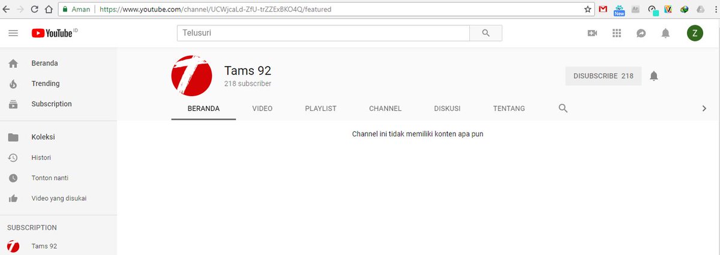Open the Google Drive extension icon
The height and width of the screenshot is (255, 720).
[x=700, y=10]
